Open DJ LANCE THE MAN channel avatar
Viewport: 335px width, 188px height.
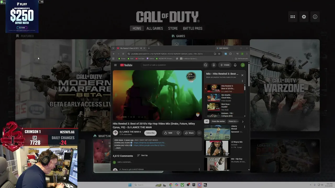pyautogui.click(x=115, y=133)
